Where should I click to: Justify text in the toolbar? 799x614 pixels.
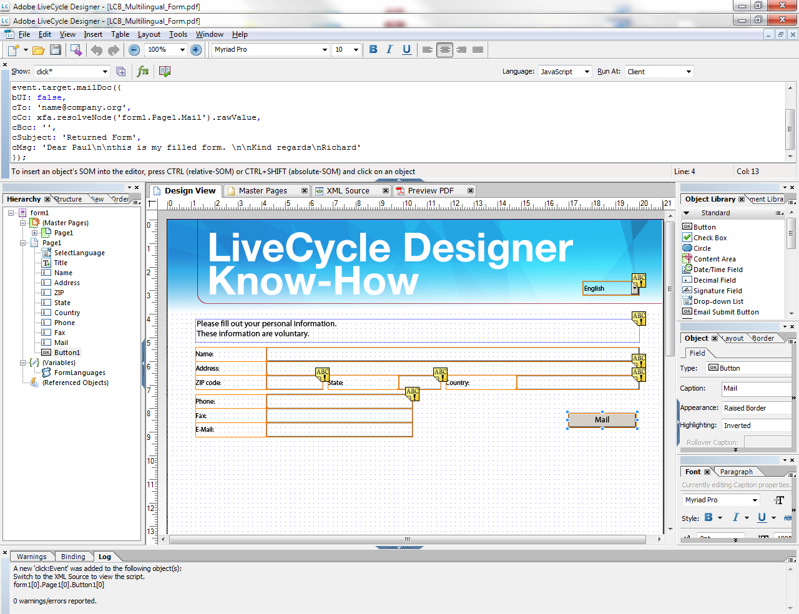[x=478, y=49]
